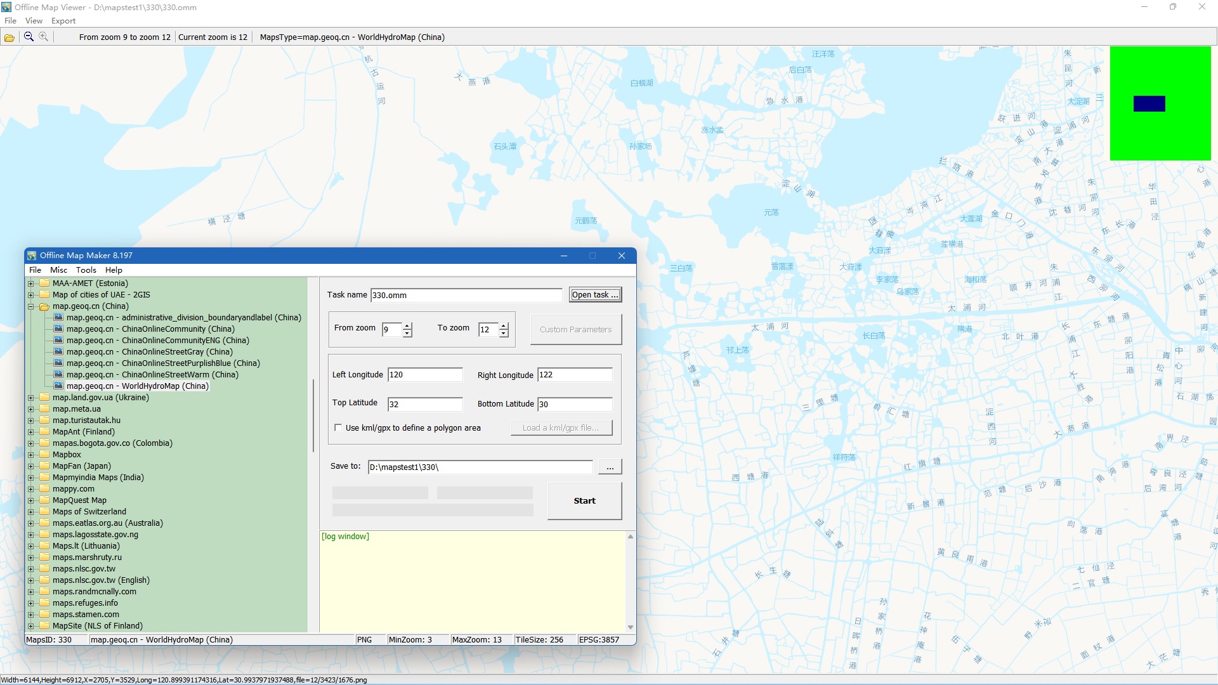Click the open folder toolbar icon

[10, 37]
